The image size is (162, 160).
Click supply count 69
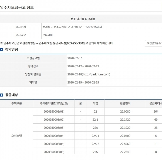[x=156, y=120]
